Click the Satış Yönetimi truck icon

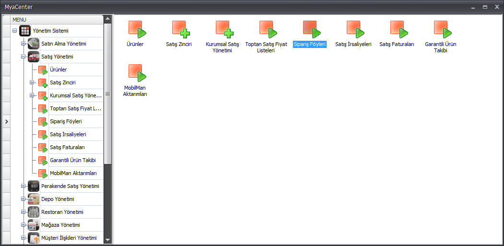click(34, 57)
